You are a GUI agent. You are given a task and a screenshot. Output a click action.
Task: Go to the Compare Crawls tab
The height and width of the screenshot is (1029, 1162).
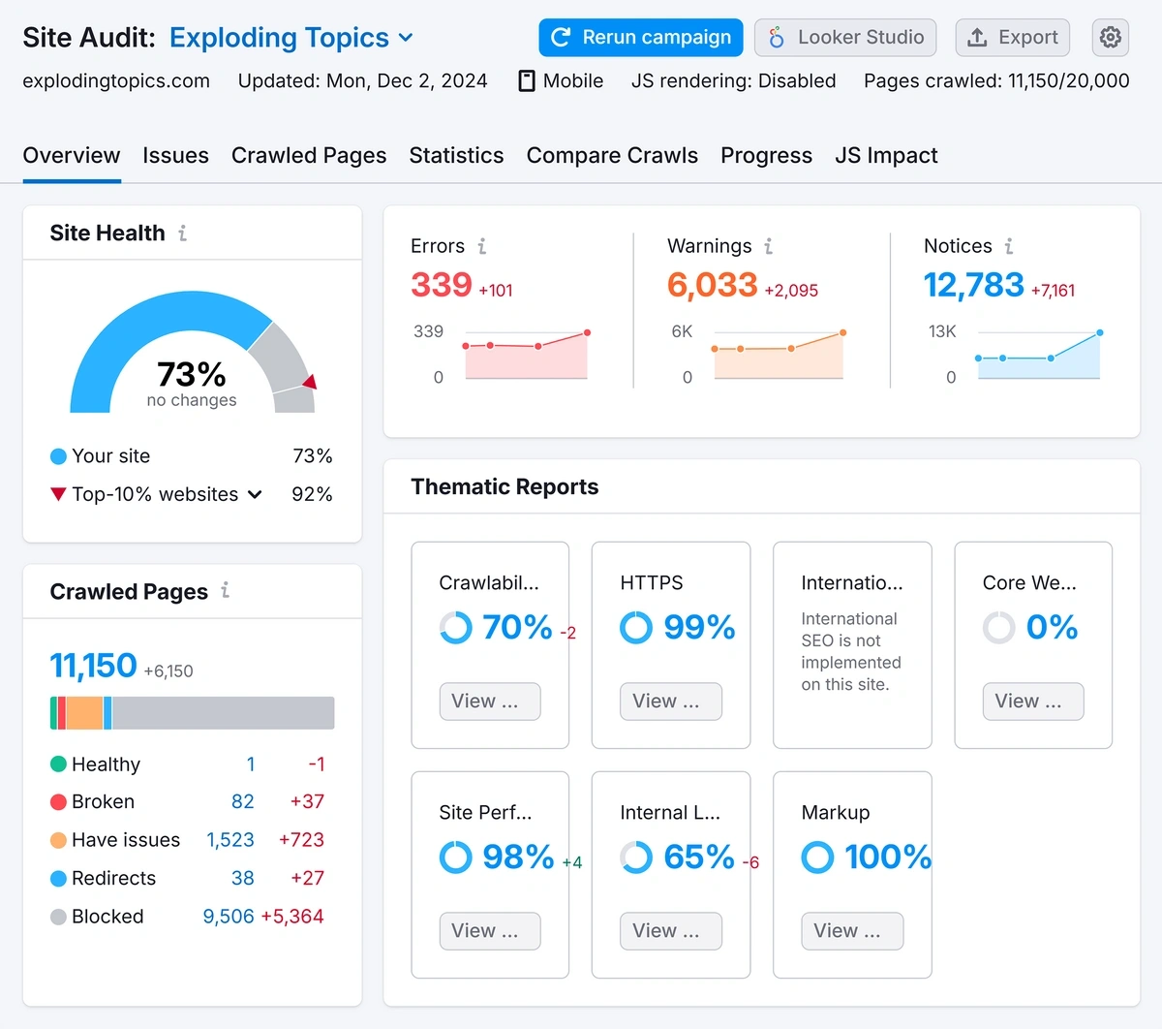point(612,156)
